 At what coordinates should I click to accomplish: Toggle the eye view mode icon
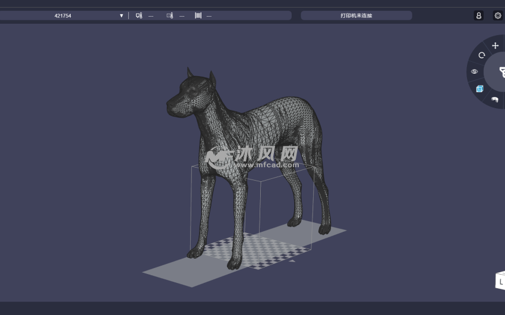point(475,72)
